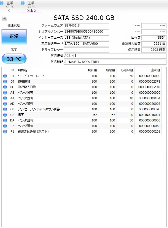
Task: Click the status dot for ID 01 row
Action: point(5,76)
